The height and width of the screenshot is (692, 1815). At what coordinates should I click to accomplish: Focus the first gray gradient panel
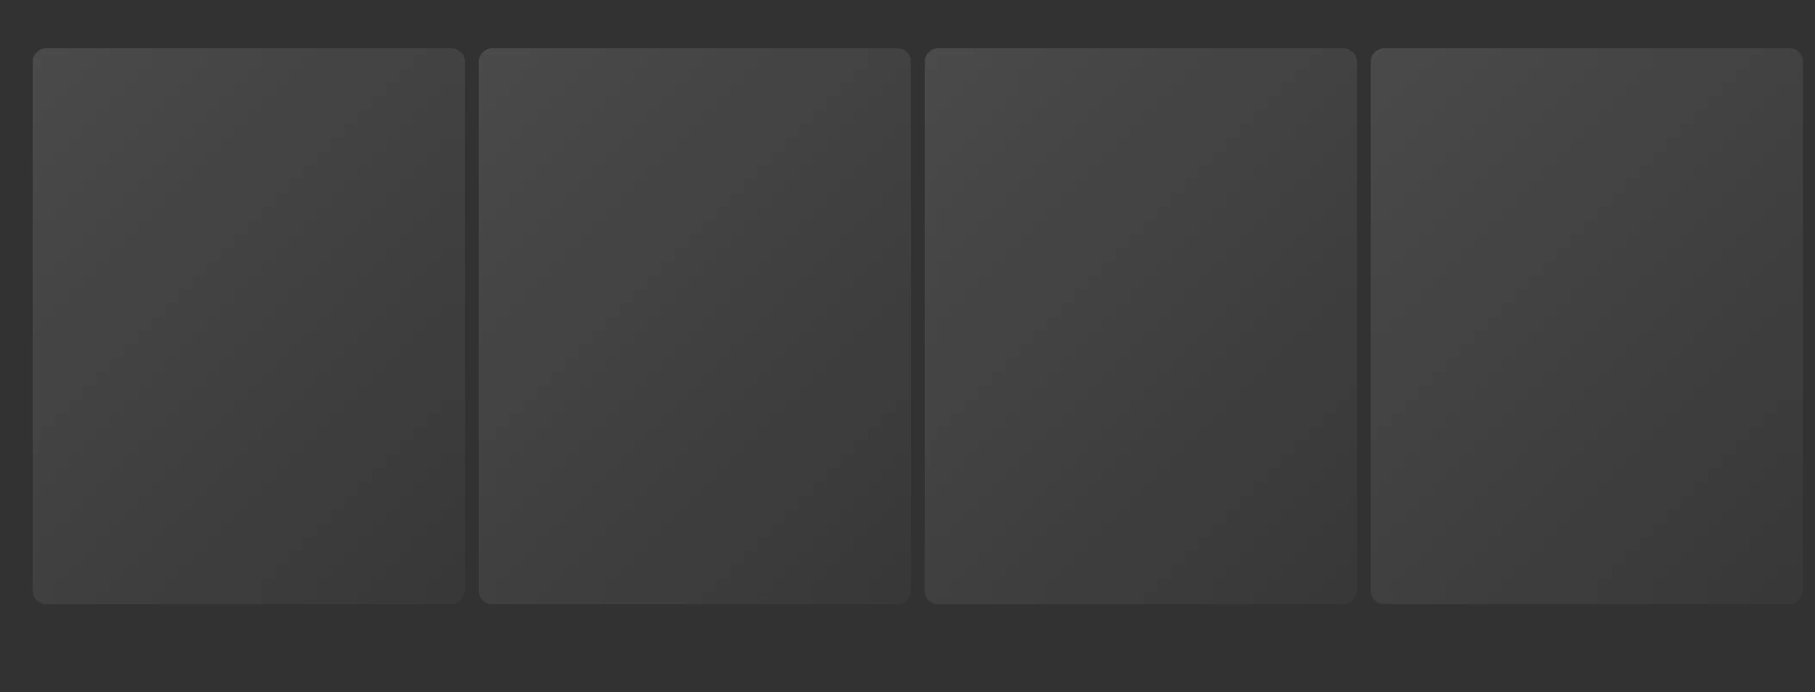pyautogui.click(x=249, y=326)
